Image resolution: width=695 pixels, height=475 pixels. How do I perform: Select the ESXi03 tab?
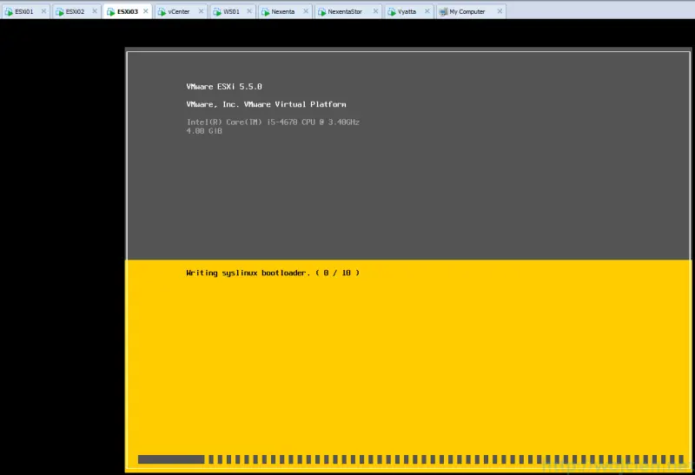(128, 11)
